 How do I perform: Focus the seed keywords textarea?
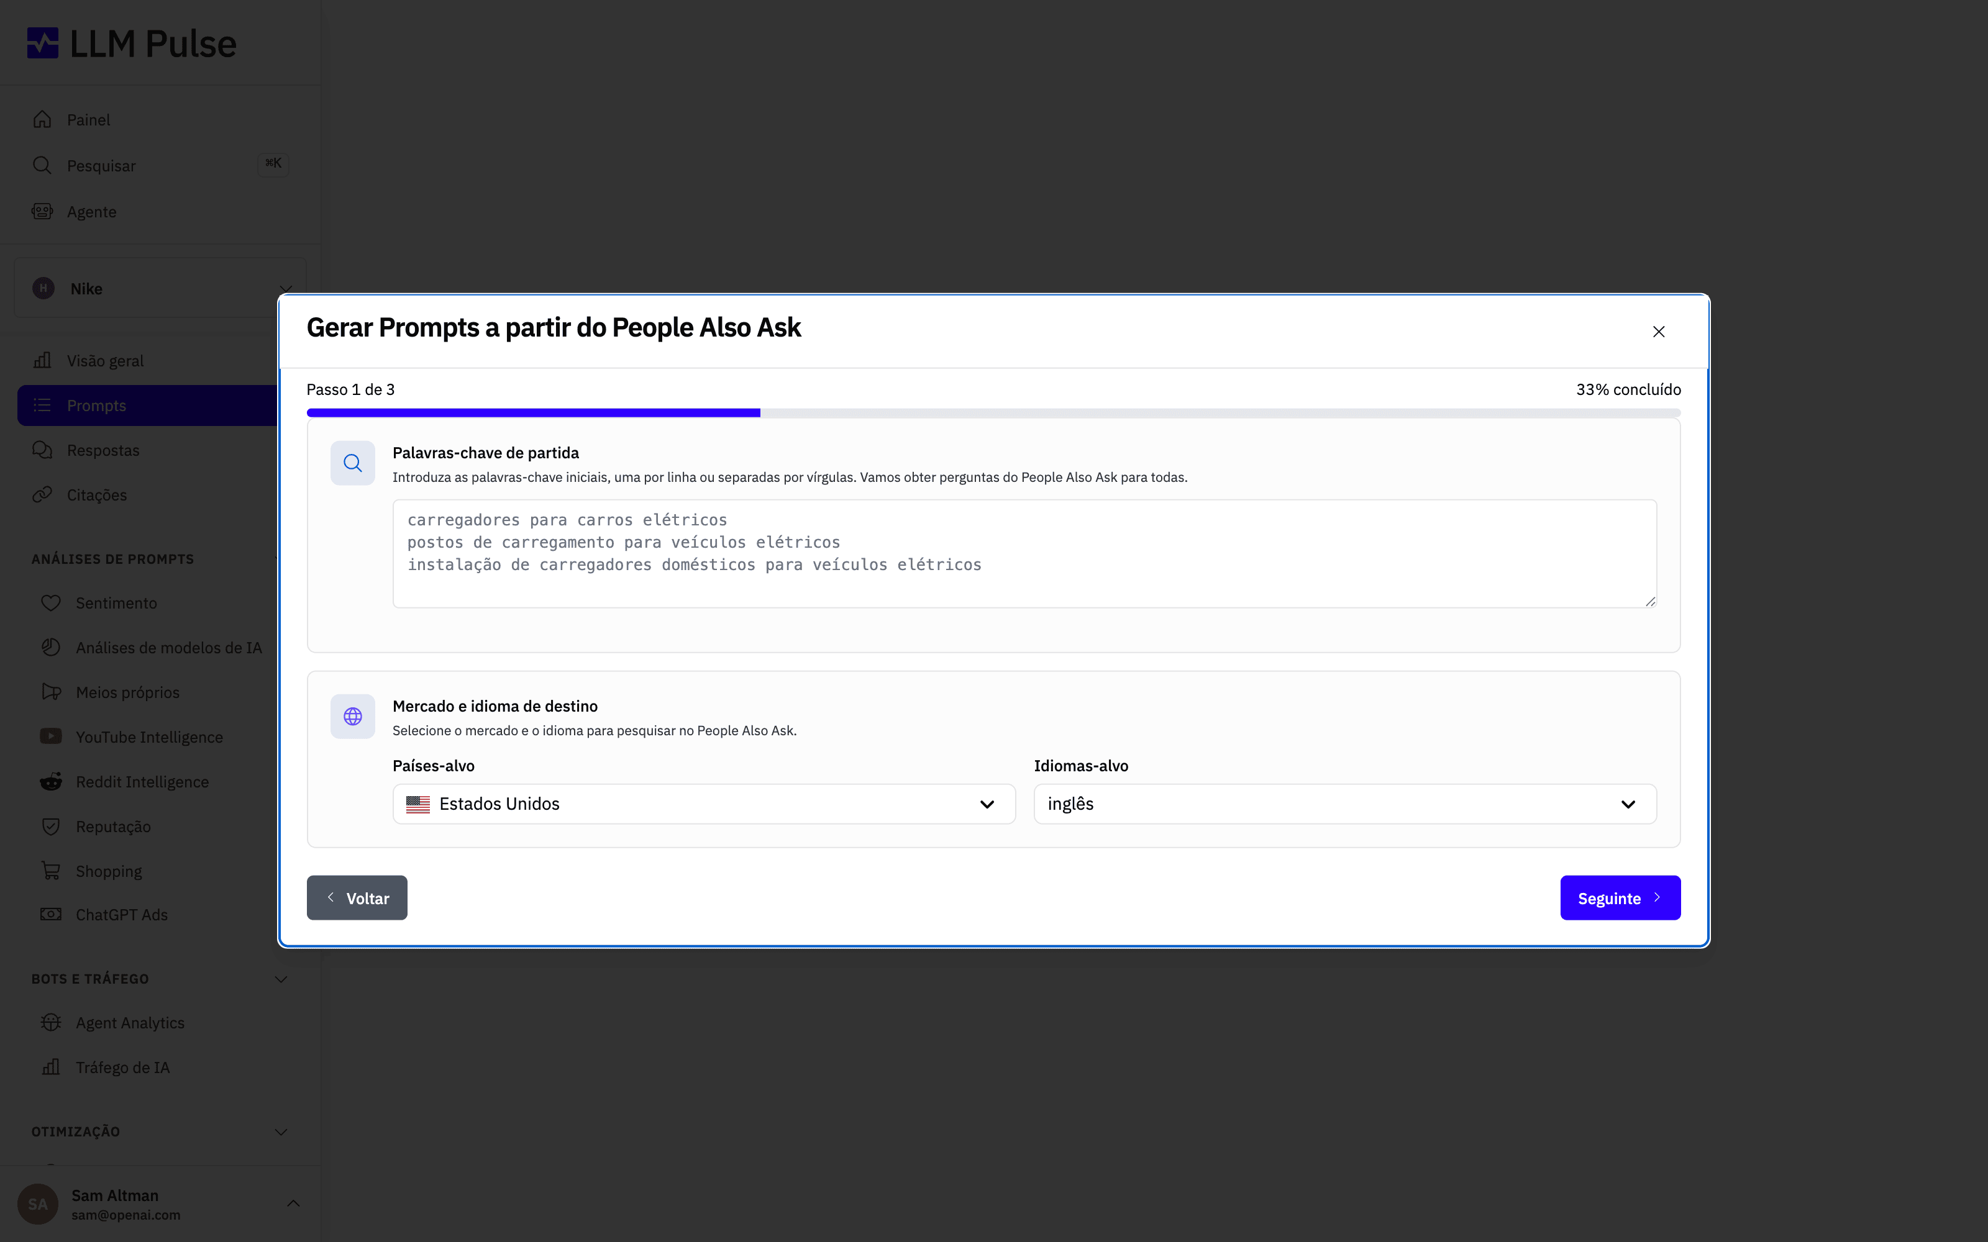1024,554
